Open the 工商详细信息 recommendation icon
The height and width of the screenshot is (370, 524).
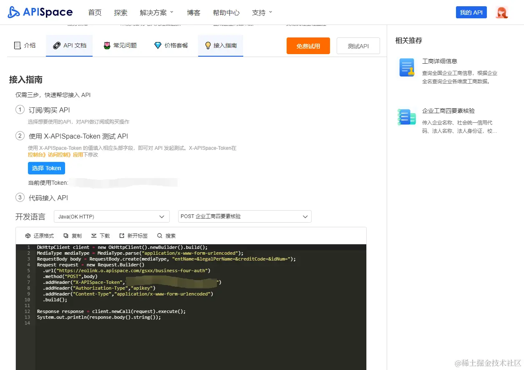tap(407, 67)
